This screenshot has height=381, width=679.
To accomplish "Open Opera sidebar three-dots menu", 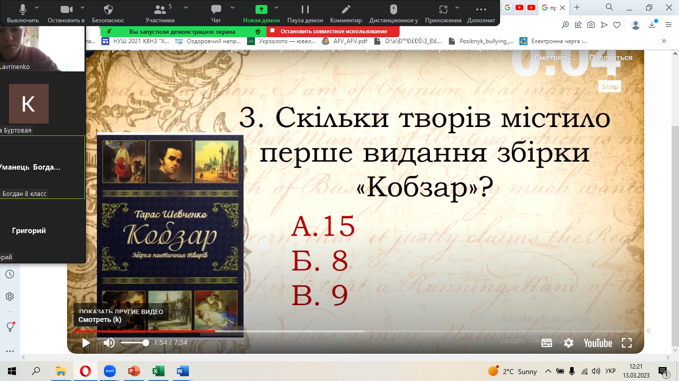I will coord(9,351).
